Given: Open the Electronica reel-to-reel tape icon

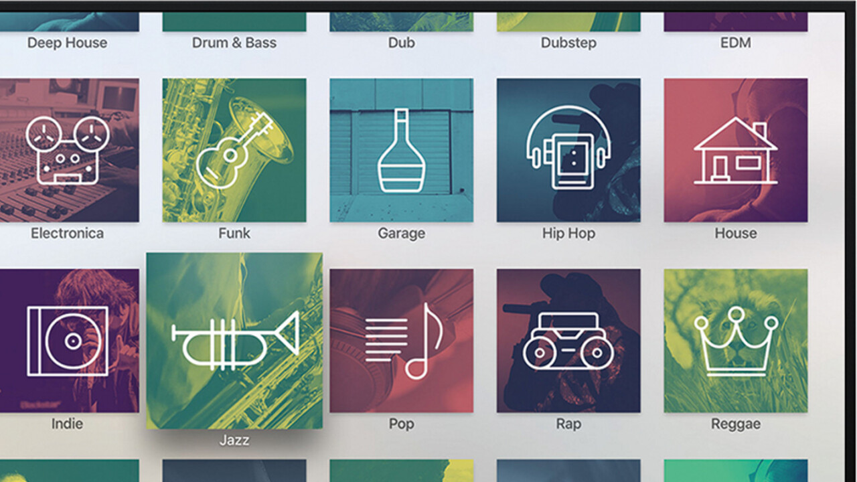Looking at the screenshot, I should pyautogui.click(x=67, y=151).
